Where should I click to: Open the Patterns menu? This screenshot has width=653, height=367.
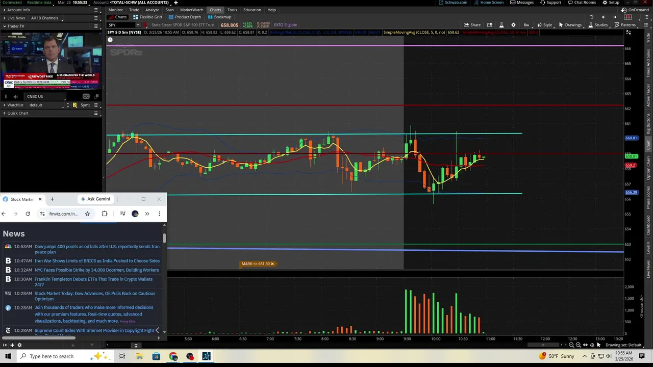tap(625, 25)
